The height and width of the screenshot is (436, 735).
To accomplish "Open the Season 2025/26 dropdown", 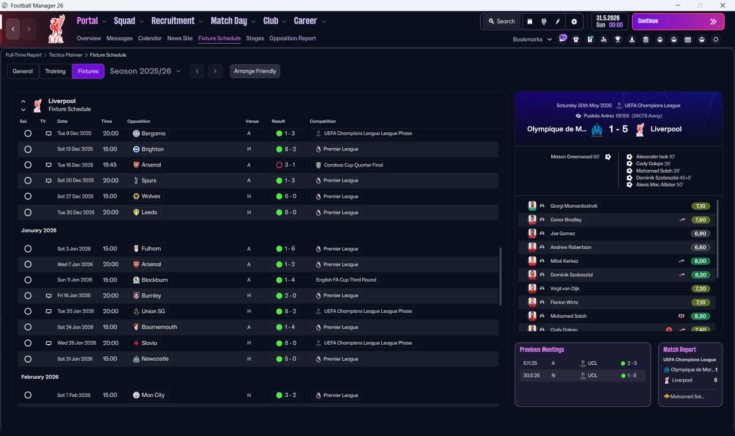I will [145, 71].
